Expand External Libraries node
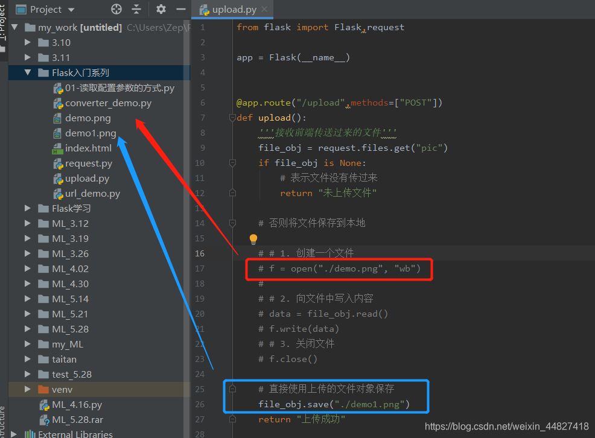 click(x=14, y=434)
